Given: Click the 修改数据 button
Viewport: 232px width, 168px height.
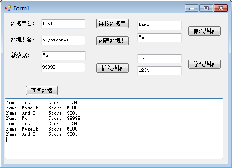Looking at the screenshot, I should (x=204, y=64).
